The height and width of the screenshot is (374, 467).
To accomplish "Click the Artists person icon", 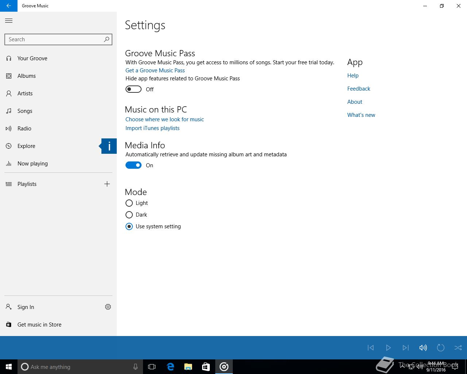I will point(9,93).
